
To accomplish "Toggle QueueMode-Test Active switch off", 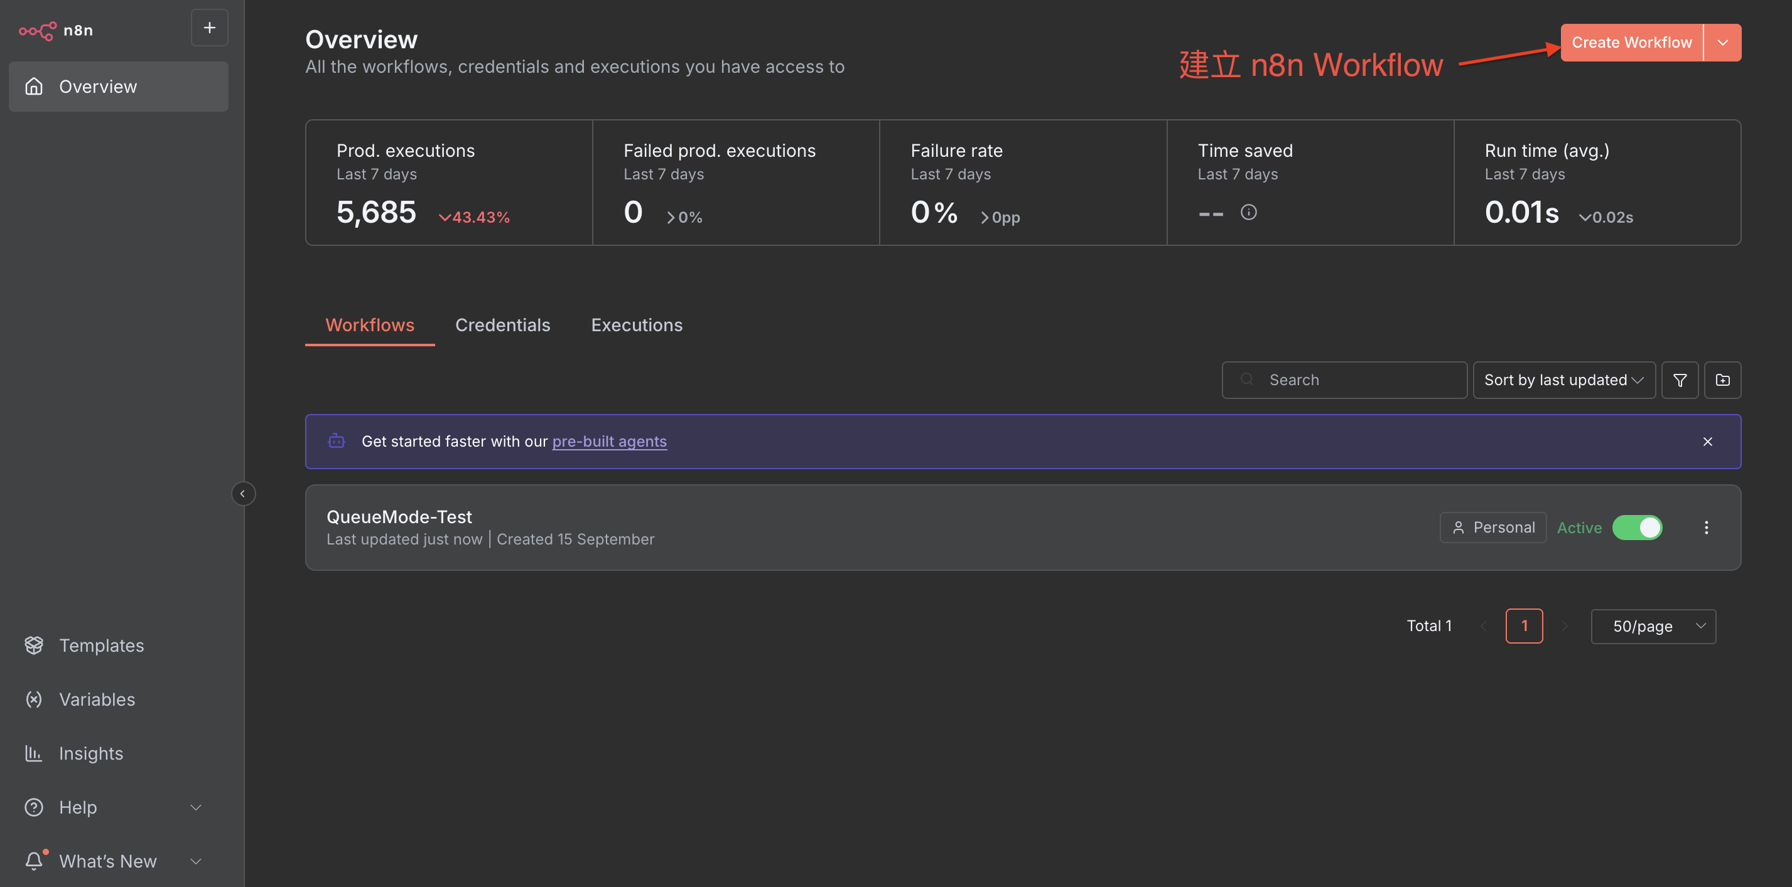I will 1637,528.
